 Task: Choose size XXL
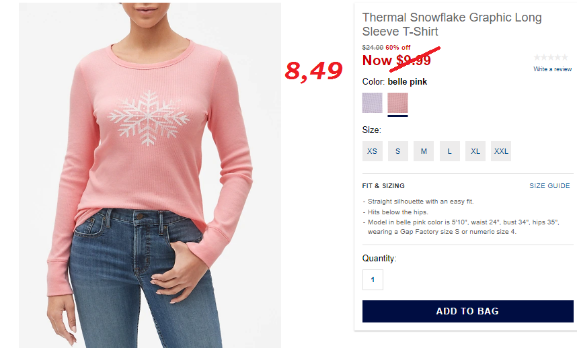point(501,151)
